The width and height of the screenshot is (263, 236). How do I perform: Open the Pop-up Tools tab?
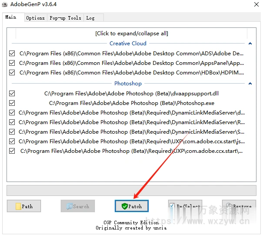coord(65,18)
